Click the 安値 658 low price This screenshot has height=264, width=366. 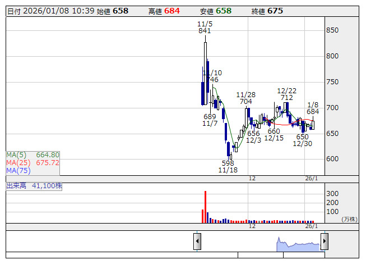216,11
